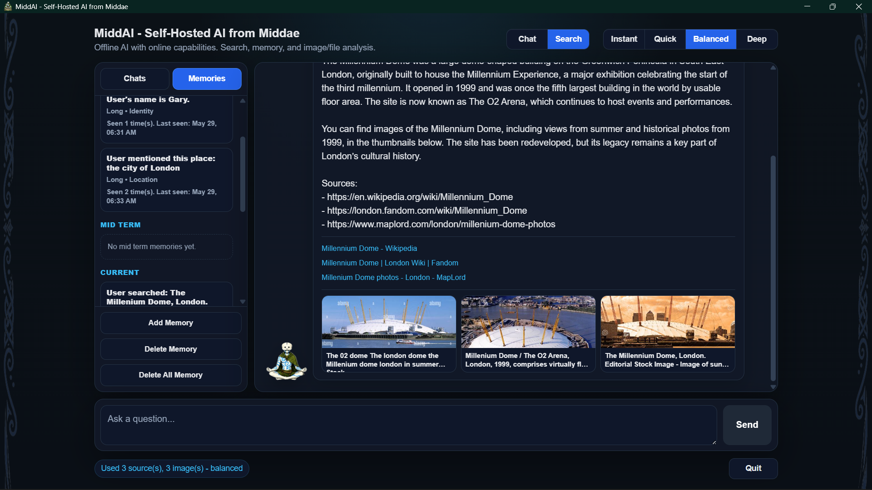Click chat pane scroll up arrow
The width and height of the screenshot is (872, 490).
point(773,68)
